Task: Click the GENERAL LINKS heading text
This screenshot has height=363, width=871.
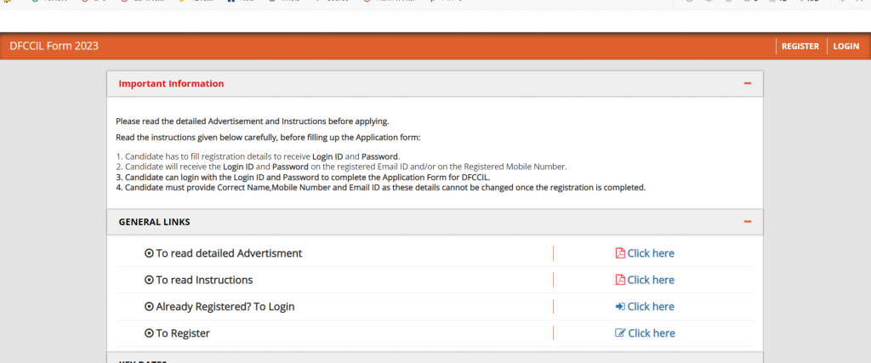Action: [155, 222]
